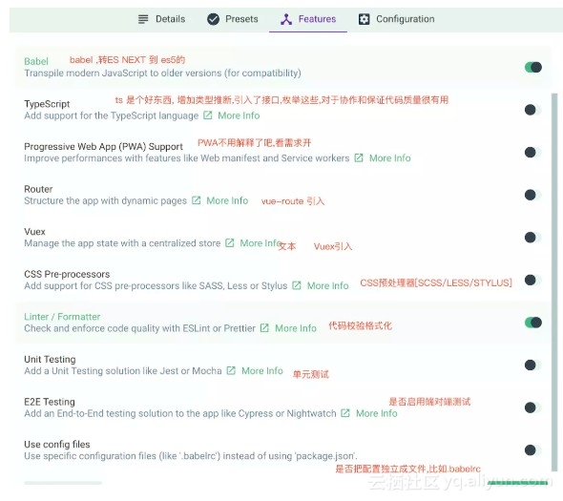Enable the PWA Support toggle
The height and width of the screenshot is (501, 563).
point(533,153)
